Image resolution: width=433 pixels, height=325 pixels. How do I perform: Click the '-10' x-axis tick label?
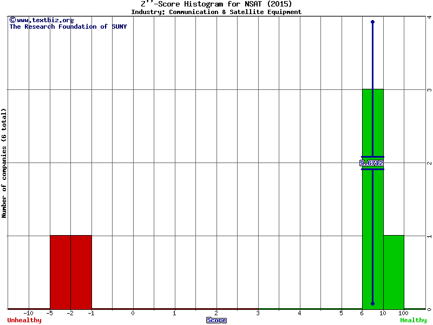(x=29, y=313)
